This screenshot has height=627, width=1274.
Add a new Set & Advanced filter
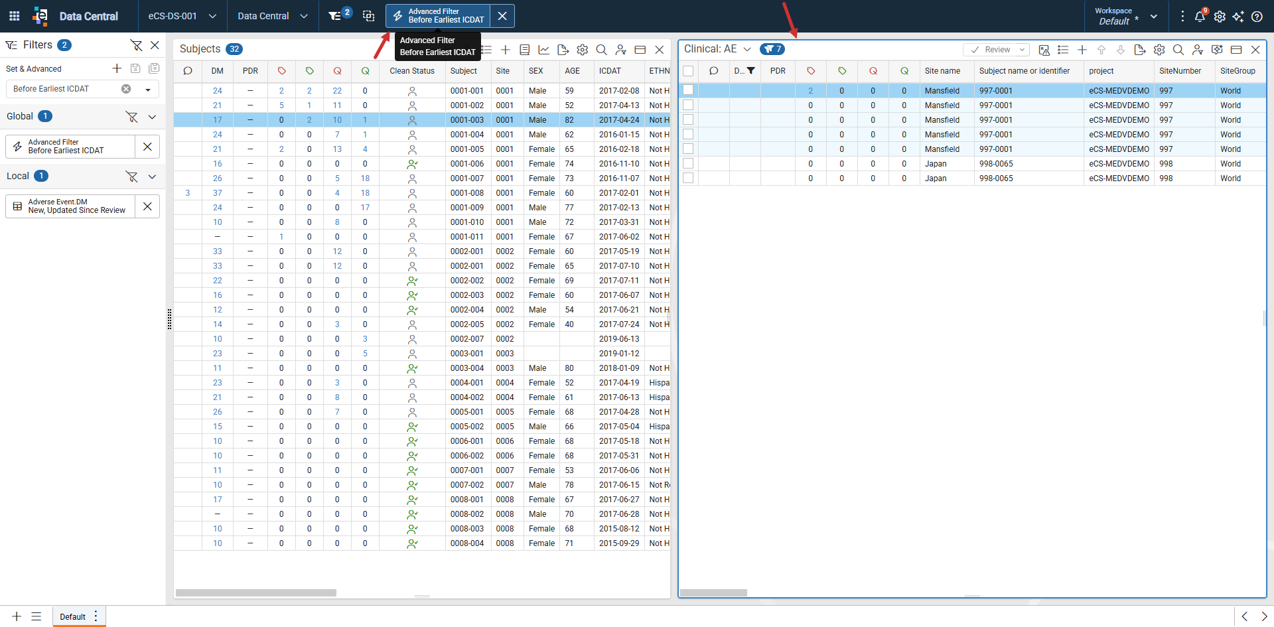click(x=117, y=68)
